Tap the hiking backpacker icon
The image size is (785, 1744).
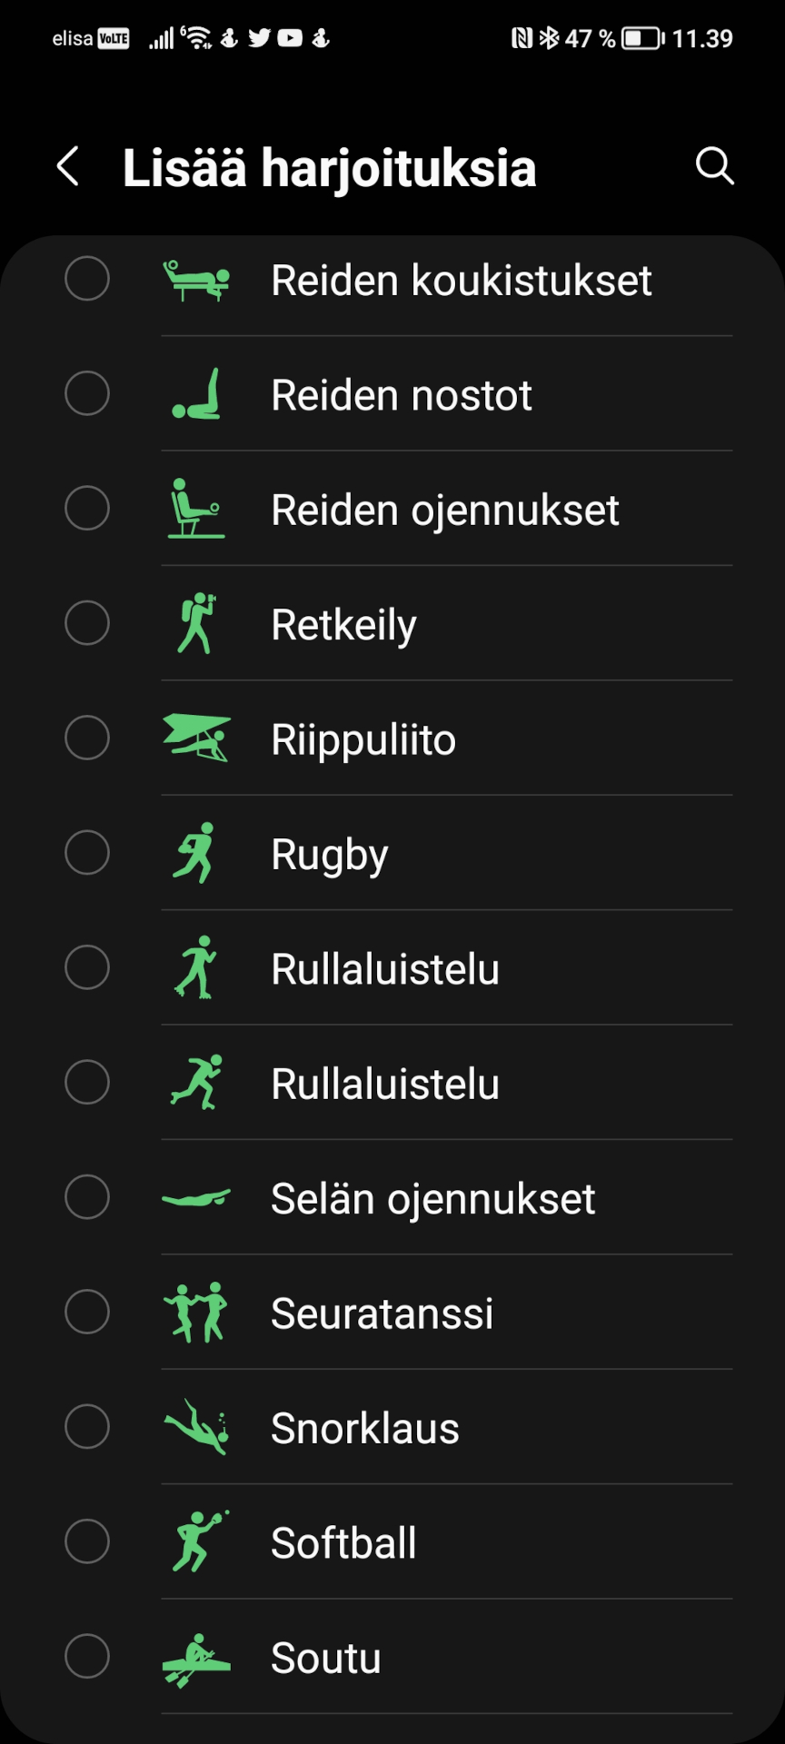[196, 624]
